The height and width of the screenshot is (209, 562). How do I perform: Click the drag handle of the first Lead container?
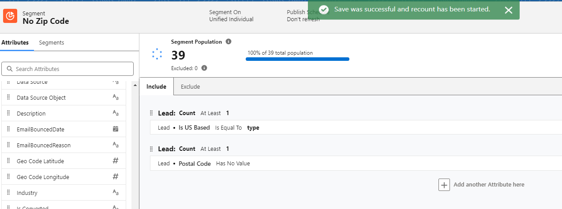point(151,113)
